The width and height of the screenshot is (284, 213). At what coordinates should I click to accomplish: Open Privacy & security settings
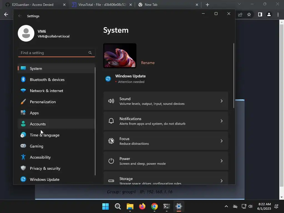56,168
